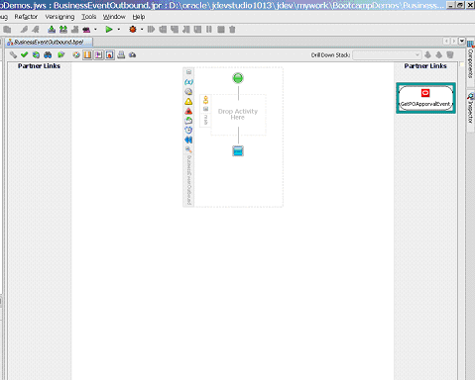Click the green start node of the process
Screen dimensions: 475x380
[x=238, y=78]
